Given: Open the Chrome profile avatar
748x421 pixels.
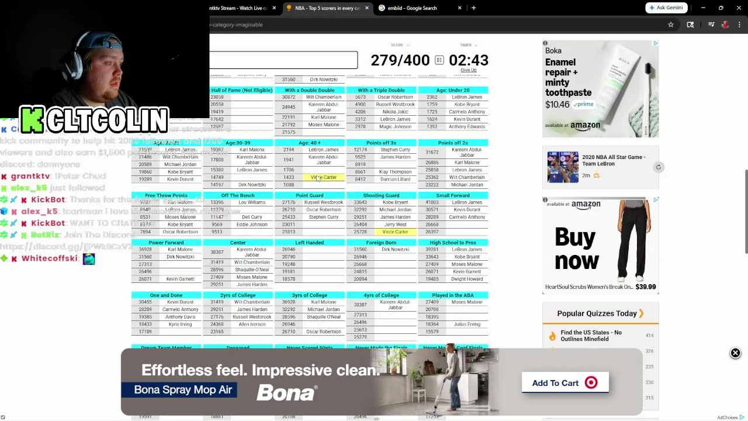Looking at the screenshot, I should click(x=725, y=25).
